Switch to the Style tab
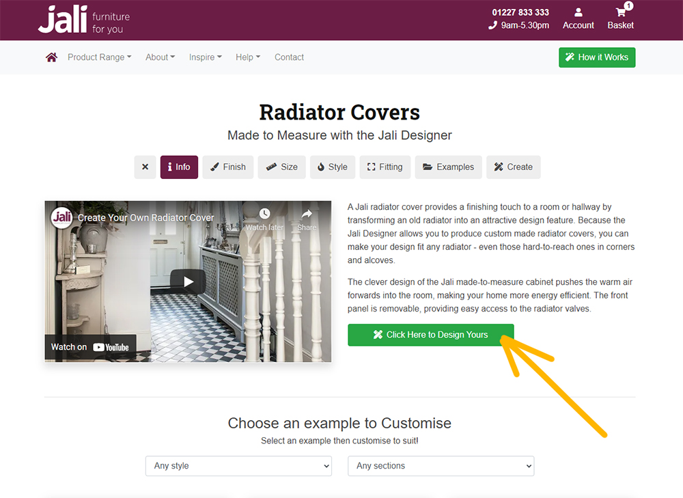683x498 pixels. 333,167
